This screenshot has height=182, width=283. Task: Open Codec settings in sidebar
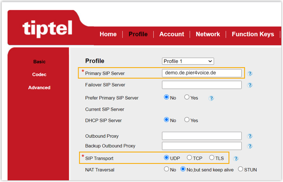39,75
